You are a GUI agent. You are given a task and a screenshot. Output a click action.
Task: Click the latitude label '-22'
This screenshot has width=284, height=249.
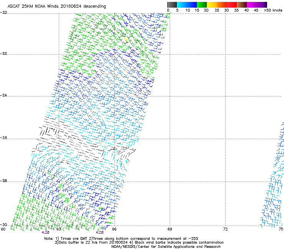pos(3,54)
